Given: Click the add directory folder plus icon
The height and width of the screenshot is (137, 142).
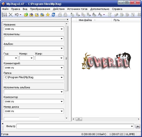Looking at the screenshot, I should pos(31,14).
